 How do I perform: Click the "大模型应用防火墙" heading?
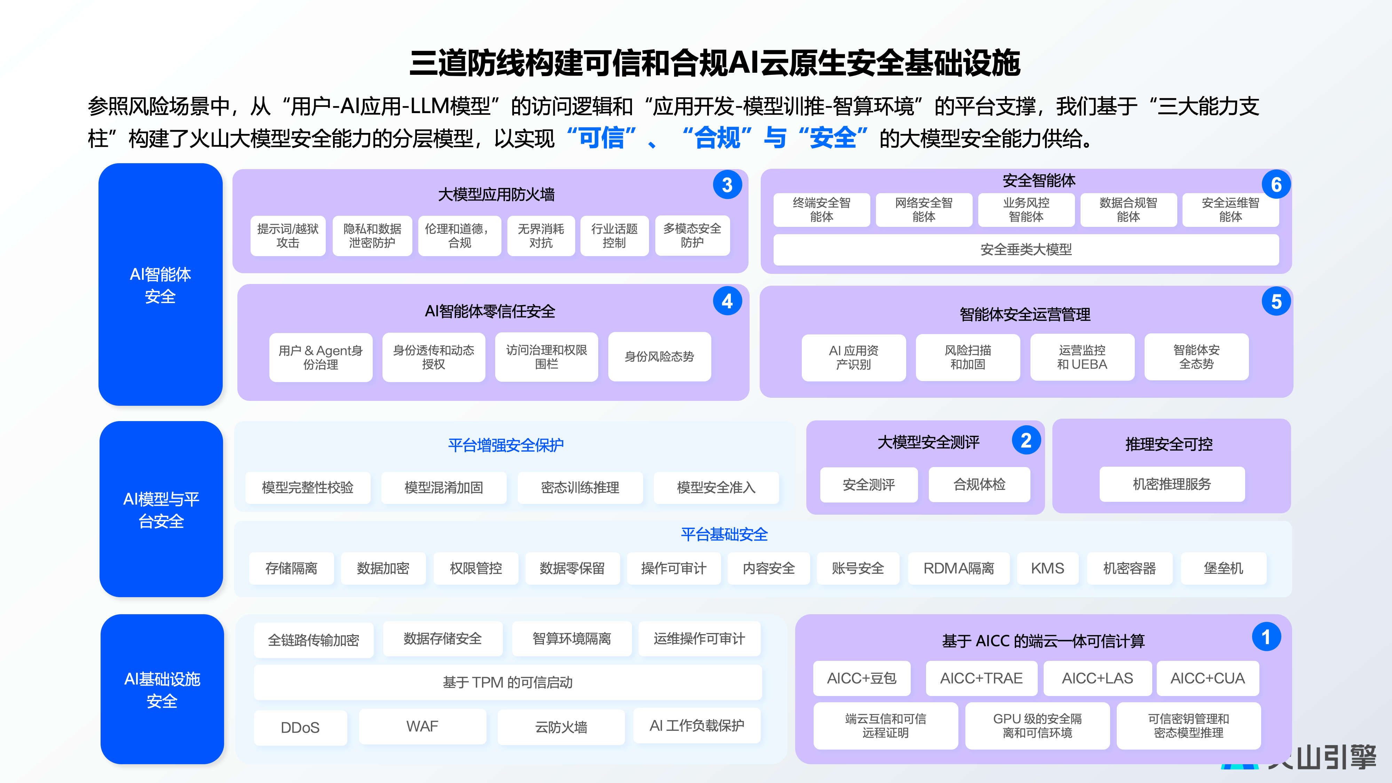pos(496,194)
